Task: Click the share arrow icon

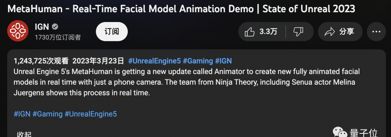Action: click(329, 32)
